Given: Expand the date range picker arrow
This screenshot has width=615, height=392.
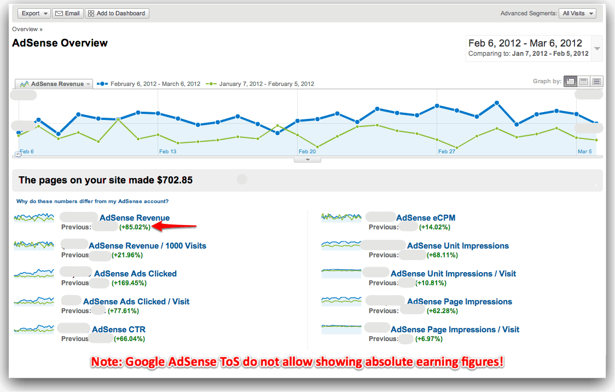Looking at the screenshot, I should 597,49.
